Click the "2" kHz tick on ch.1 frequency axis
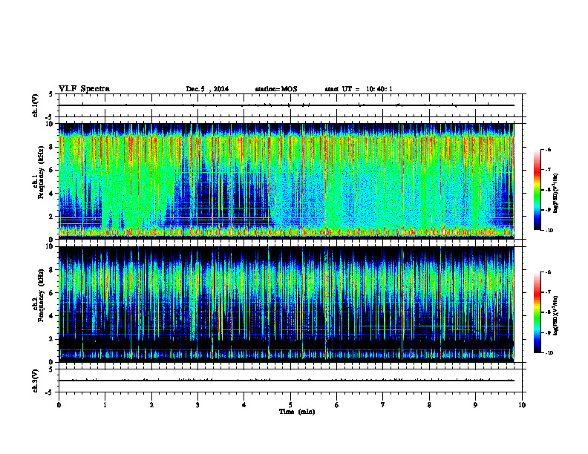This screenshot has height=454, width=588. pyautogui.click(x=52, y=216)
